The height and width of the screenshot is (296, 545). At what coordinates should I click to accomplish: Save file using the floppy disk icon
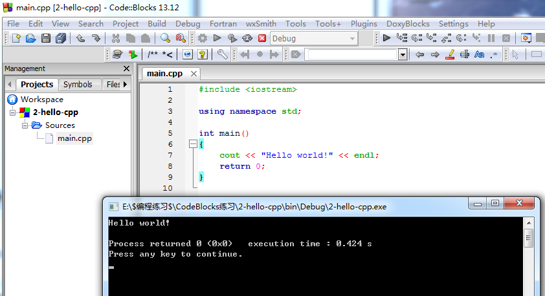click(x=45, y=38)
